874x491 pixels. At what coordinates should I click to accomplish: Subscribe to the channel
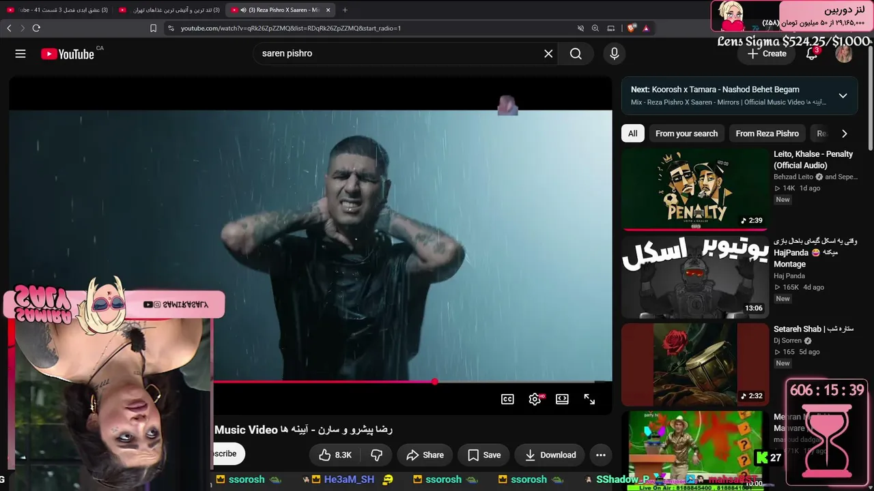coord(229,453)
